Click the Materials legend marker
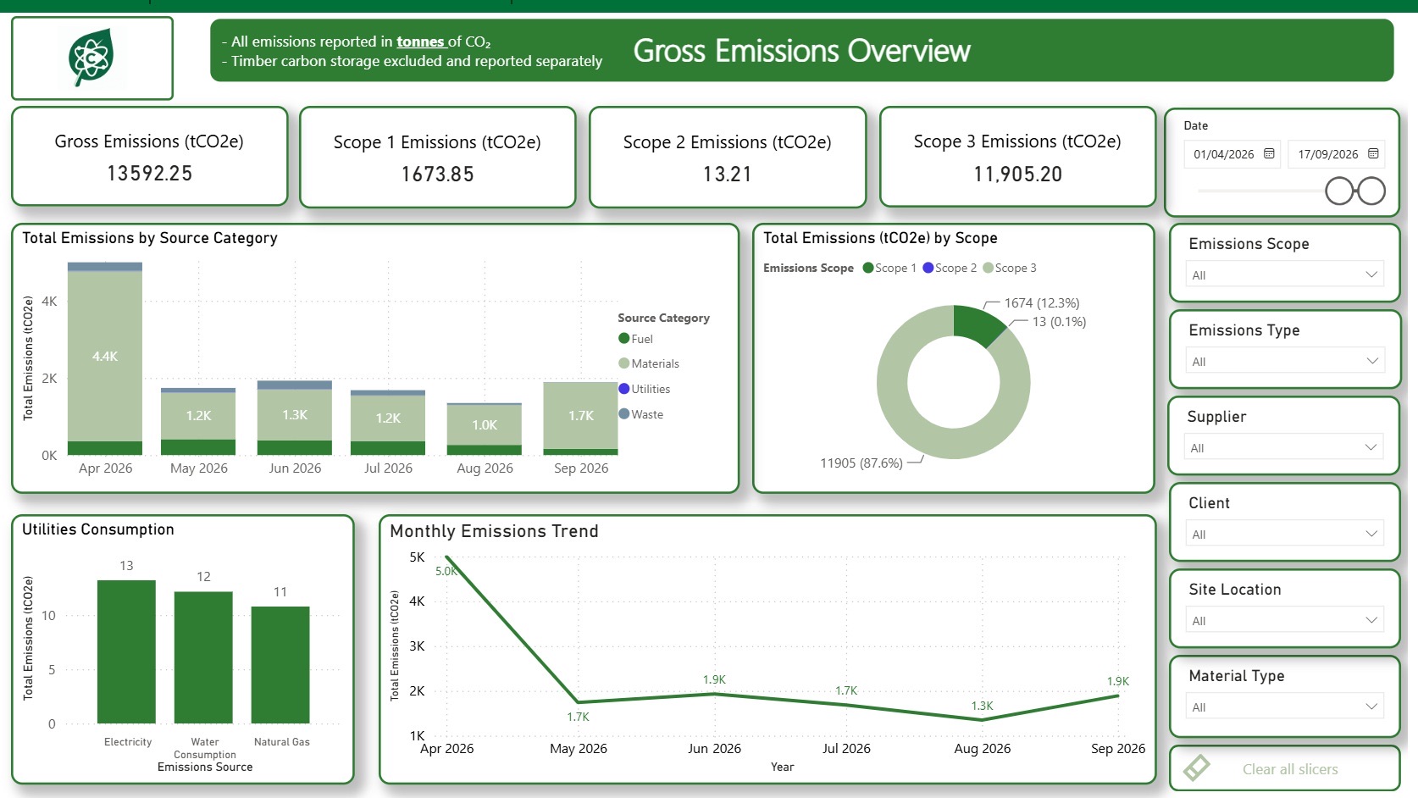Viewport: 1418px width, 798px height. [624, 363]
